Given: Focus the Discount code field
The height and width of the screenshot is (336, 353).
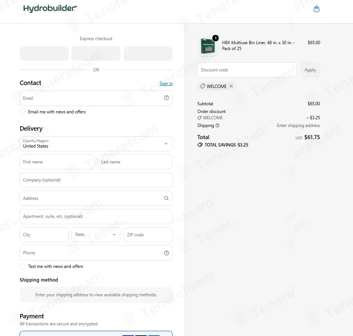Looking at the screenshot, I should tap(247, 70).
